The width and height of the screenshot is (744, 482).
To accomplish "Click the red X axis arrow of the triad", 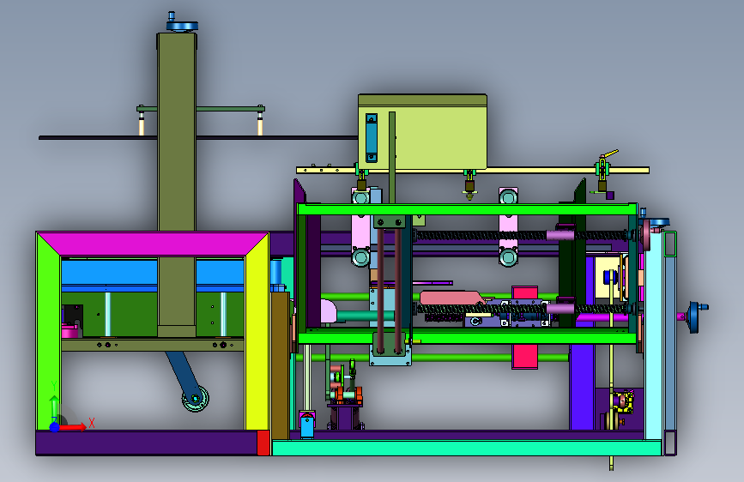I will tap(73, 427).
